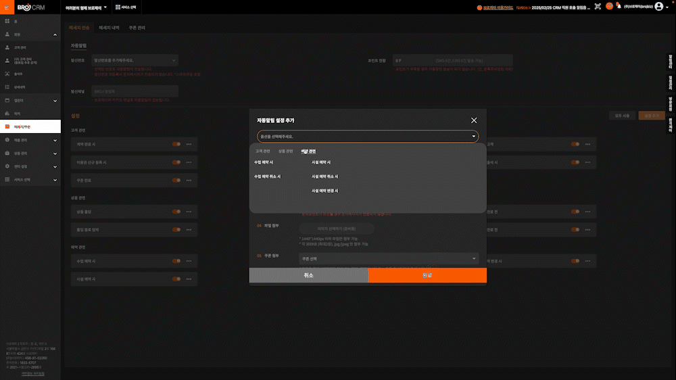676x380 pixels.
Task: Click the 취소 button
Action: pos(308,275)
